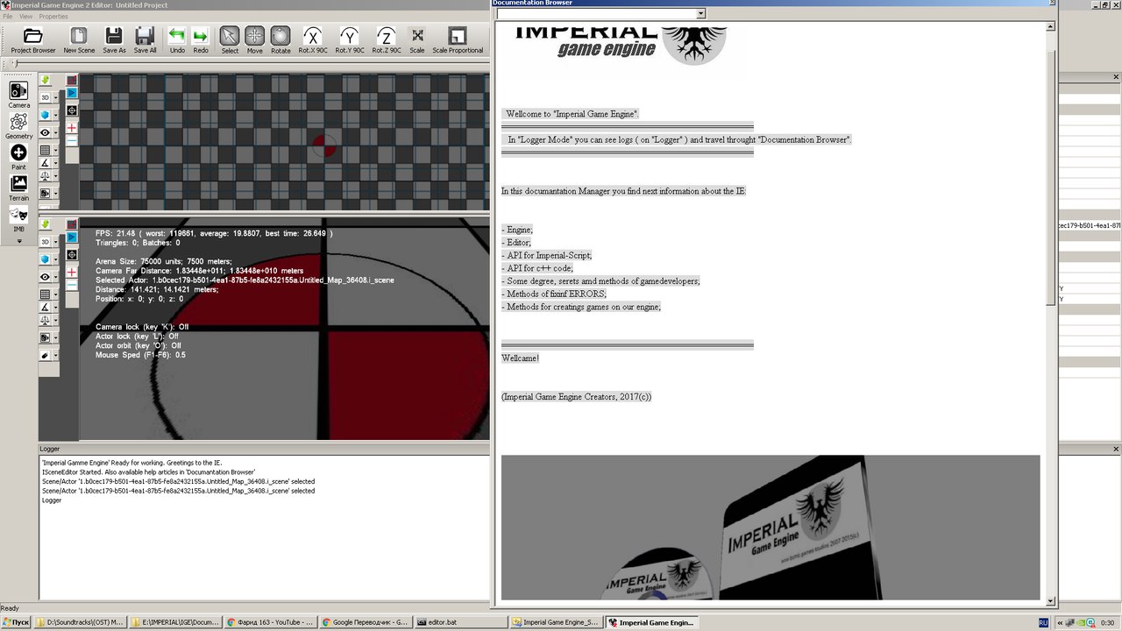Expand more tools arrow under IMB
The width and height of the screenshot is (1122, 631).
click(18, 240)
